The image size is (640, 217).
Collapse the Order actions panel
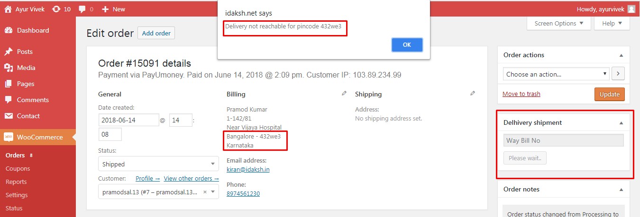[x=621, y=55]
